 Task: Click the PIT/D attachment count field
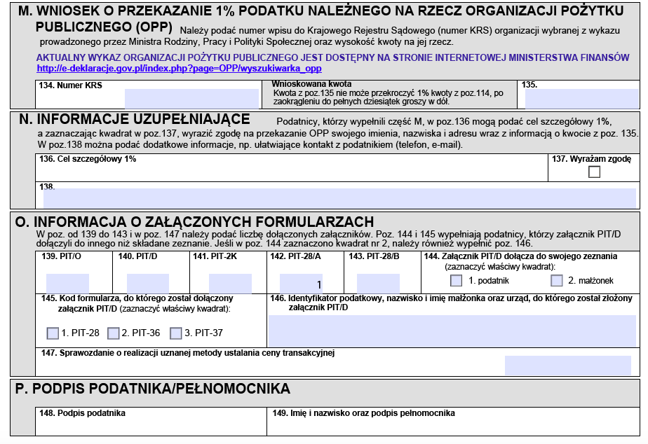(147, 284)
